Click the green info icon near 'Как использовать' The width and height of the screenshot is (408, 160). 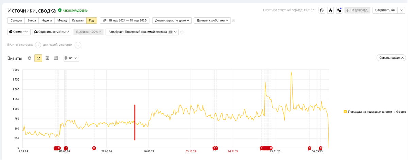(60, 10)
